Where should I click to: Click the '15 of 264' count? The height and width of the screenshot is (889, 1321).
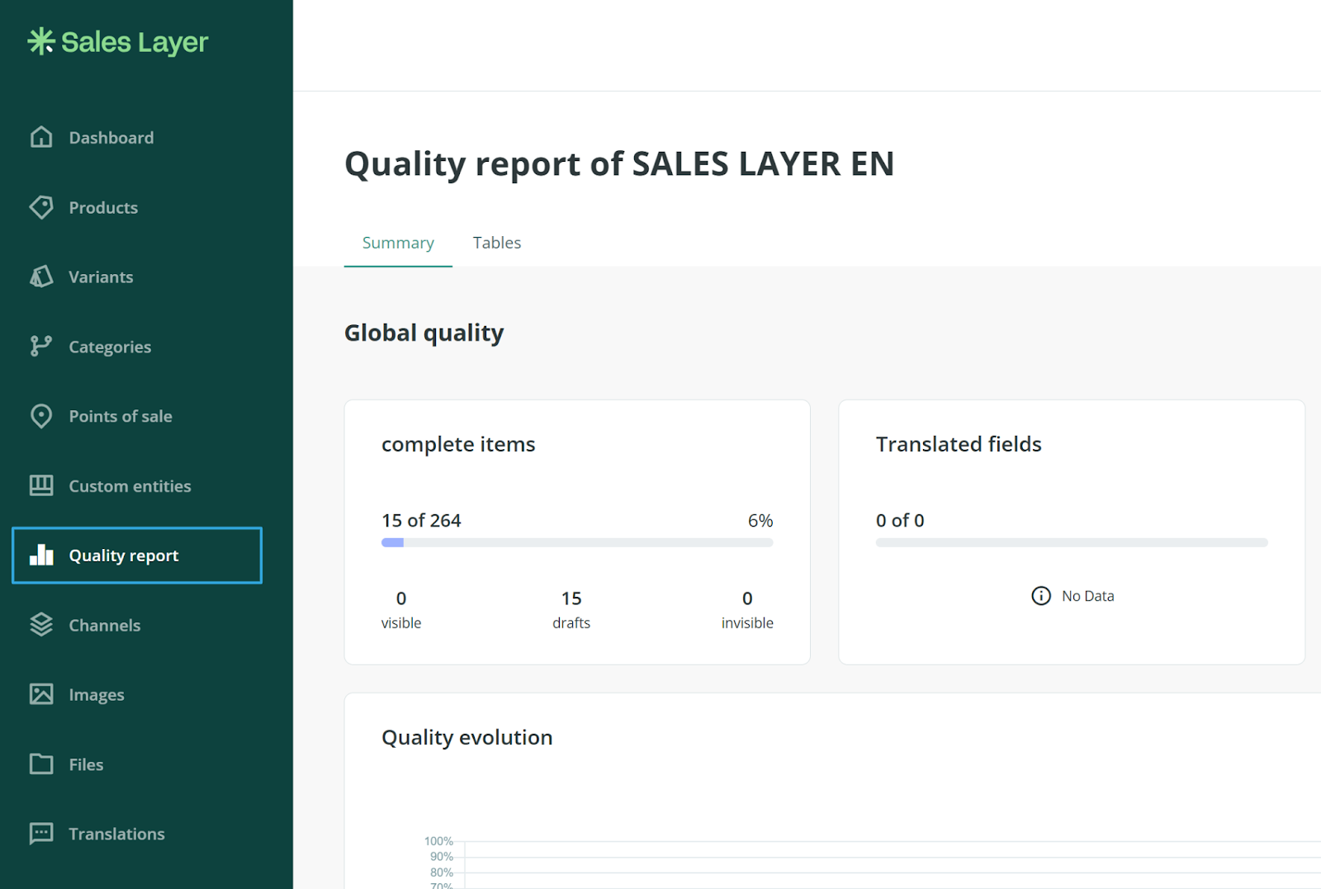[x=421, y=520]
